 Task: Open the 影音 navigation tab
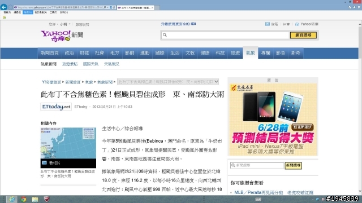(x=281, y=53)
